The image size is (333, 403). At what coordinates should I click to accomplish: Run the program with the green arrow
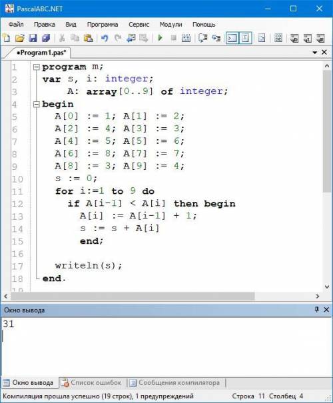click(x=161, y=38)
